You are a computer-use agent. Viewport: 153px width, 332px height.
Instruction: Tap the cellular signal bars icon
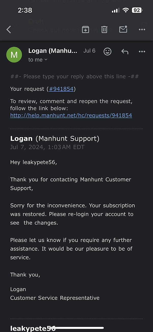(116, 10)
